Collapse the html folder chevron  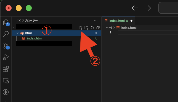tap(17, 33)
